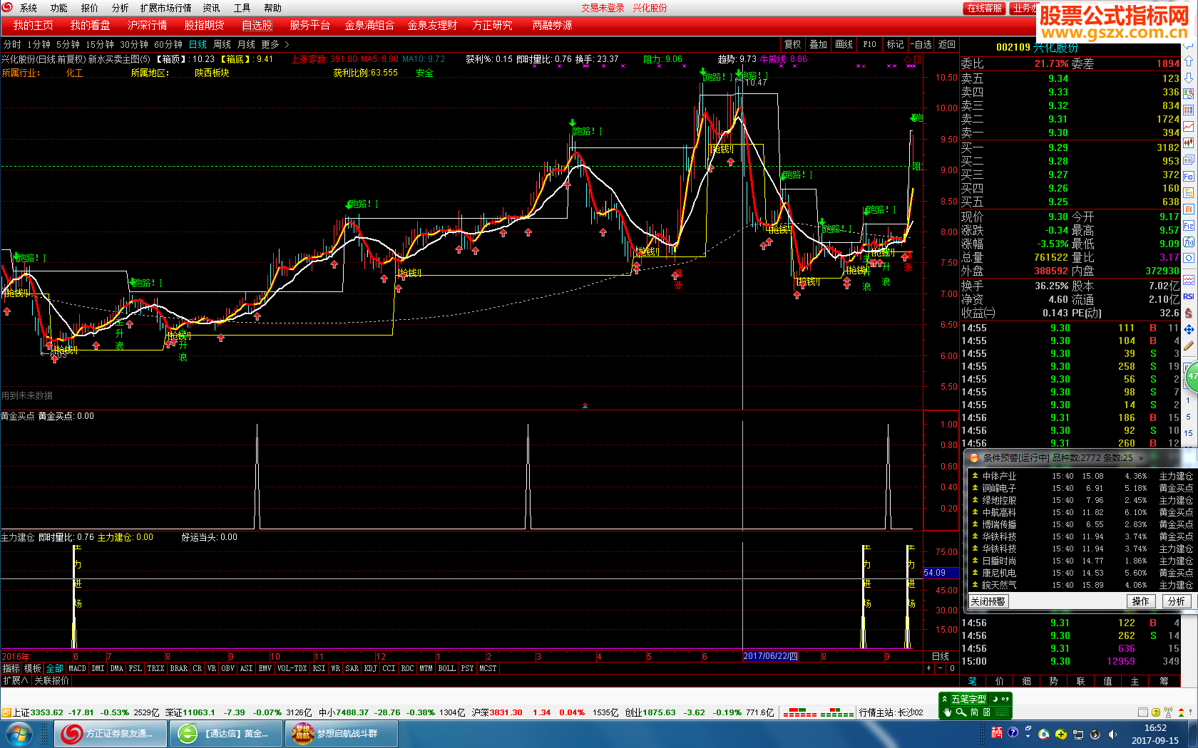The image size is (1198, 748).
Task: Click the 2017/06/22 date marker on timeline
Action: [771, 656]
